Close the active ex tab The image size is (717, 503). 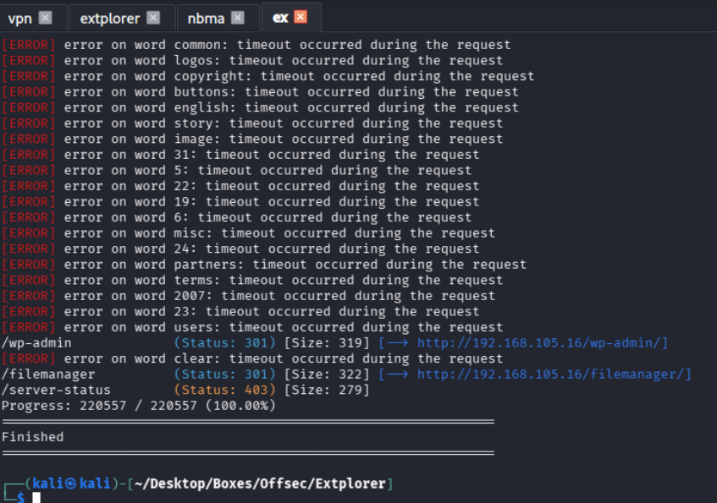point(301,18)
